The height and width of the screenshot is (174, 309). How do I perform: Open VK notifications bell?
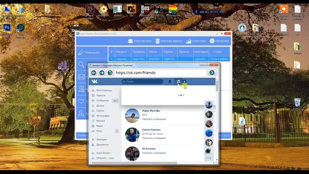170,82
